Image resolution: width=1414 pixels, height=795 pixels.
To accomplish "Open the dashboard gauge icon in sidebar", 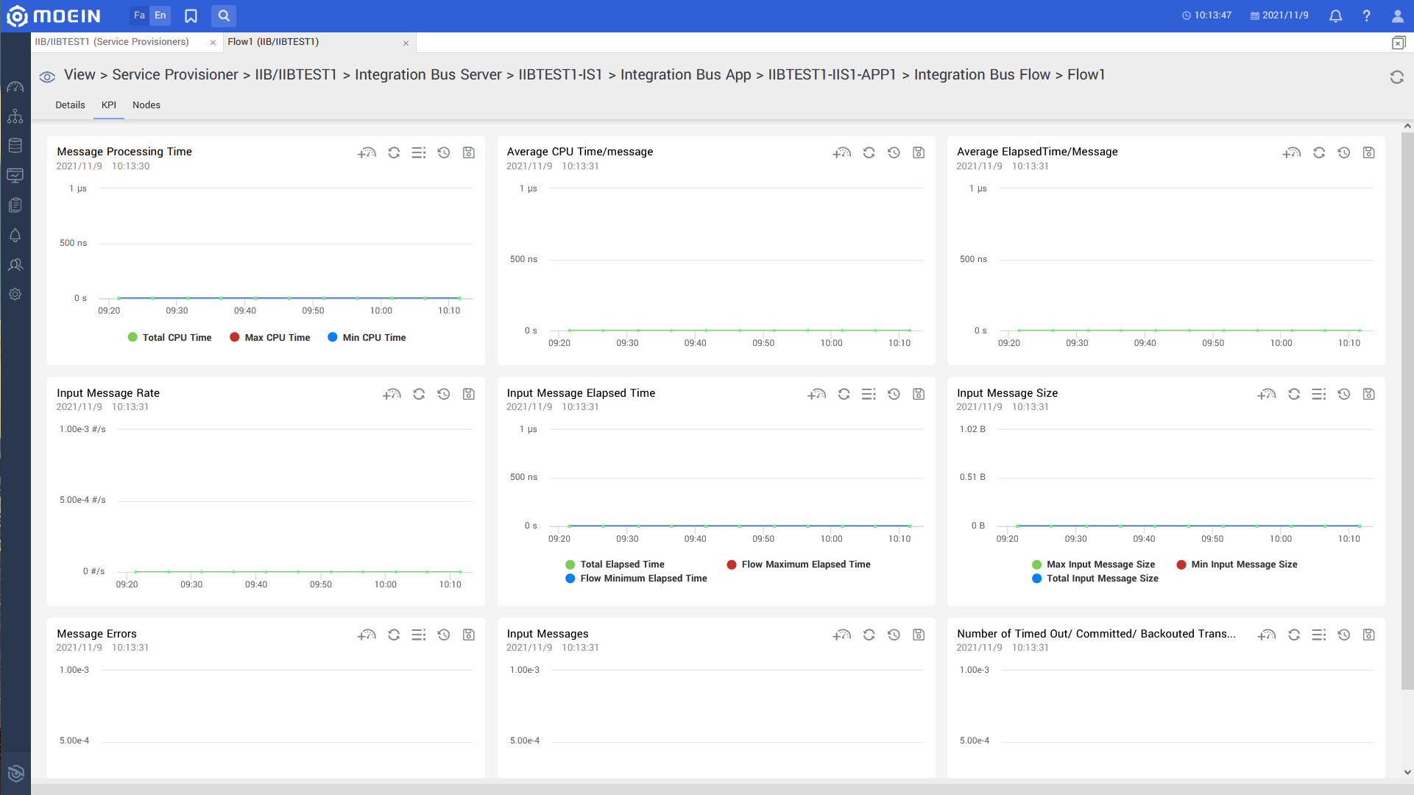I will pyautogui.click(x=15, y=87).
